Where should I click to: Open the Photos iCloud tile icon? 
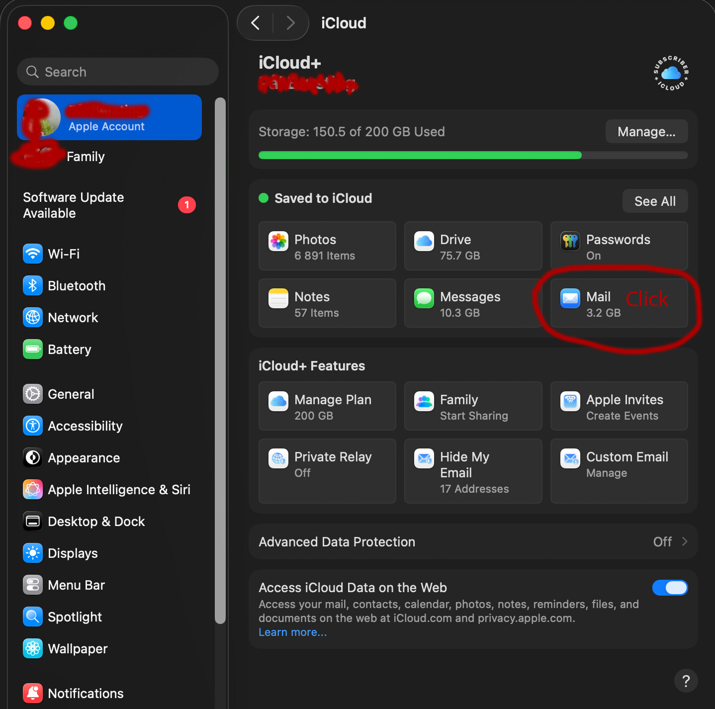(278, 242)
